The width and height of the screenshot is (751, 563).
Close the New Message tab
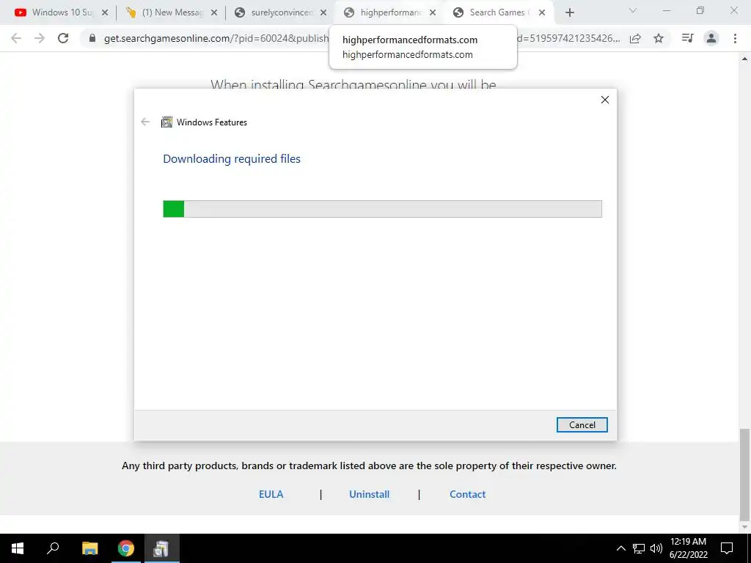(x=214, y=13)
